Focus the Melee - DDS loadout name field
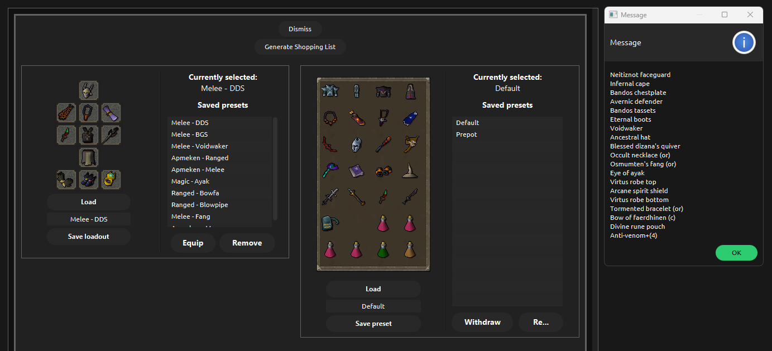The height and width of the screenshot is (351, 772). point(88,219)
